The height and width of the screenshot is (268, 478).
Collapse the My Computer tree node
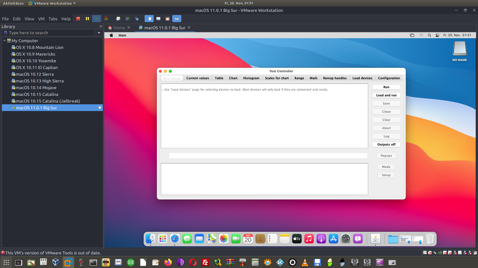point(4,41)
